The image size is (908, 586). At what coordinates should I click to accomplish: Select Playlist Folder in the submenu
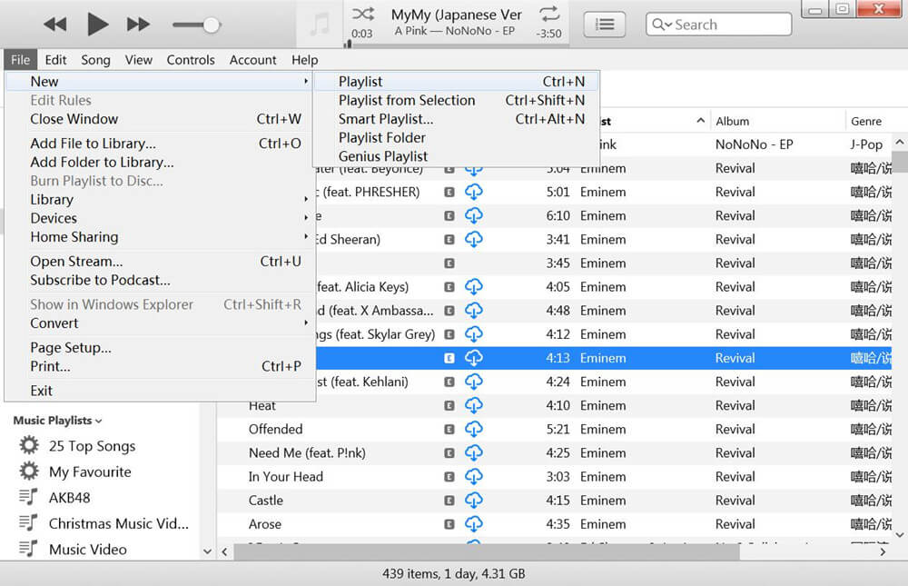point(457,137)
